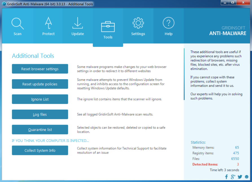The width and height of the screenshot is (252, 182).
Task: Open the Protect umbrella icon
Action: (48, 23)
